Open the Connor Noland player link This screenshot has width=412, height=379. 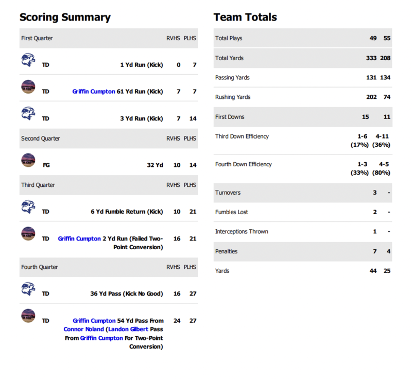click(83, 330)
